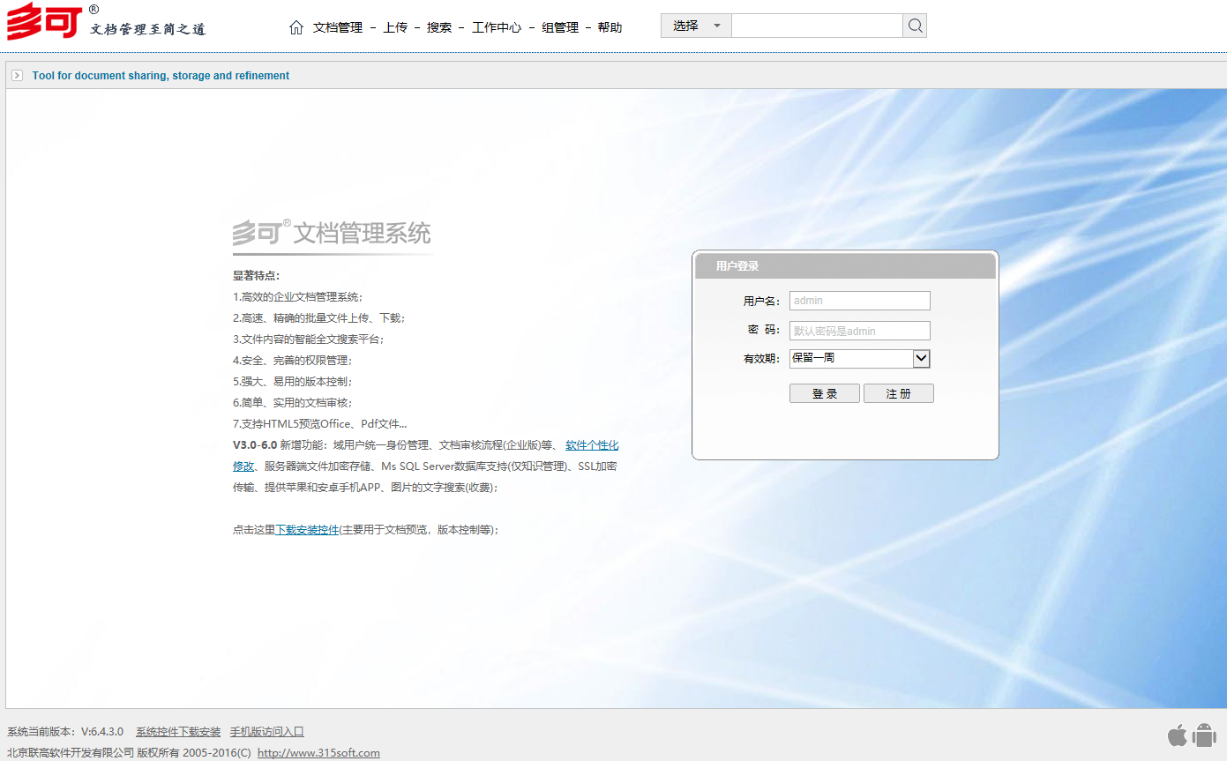The height and width of the screenshot is (761, 1227).
Task: Visit the http://www.315soft.com link
Action: [x=318, y=753]
